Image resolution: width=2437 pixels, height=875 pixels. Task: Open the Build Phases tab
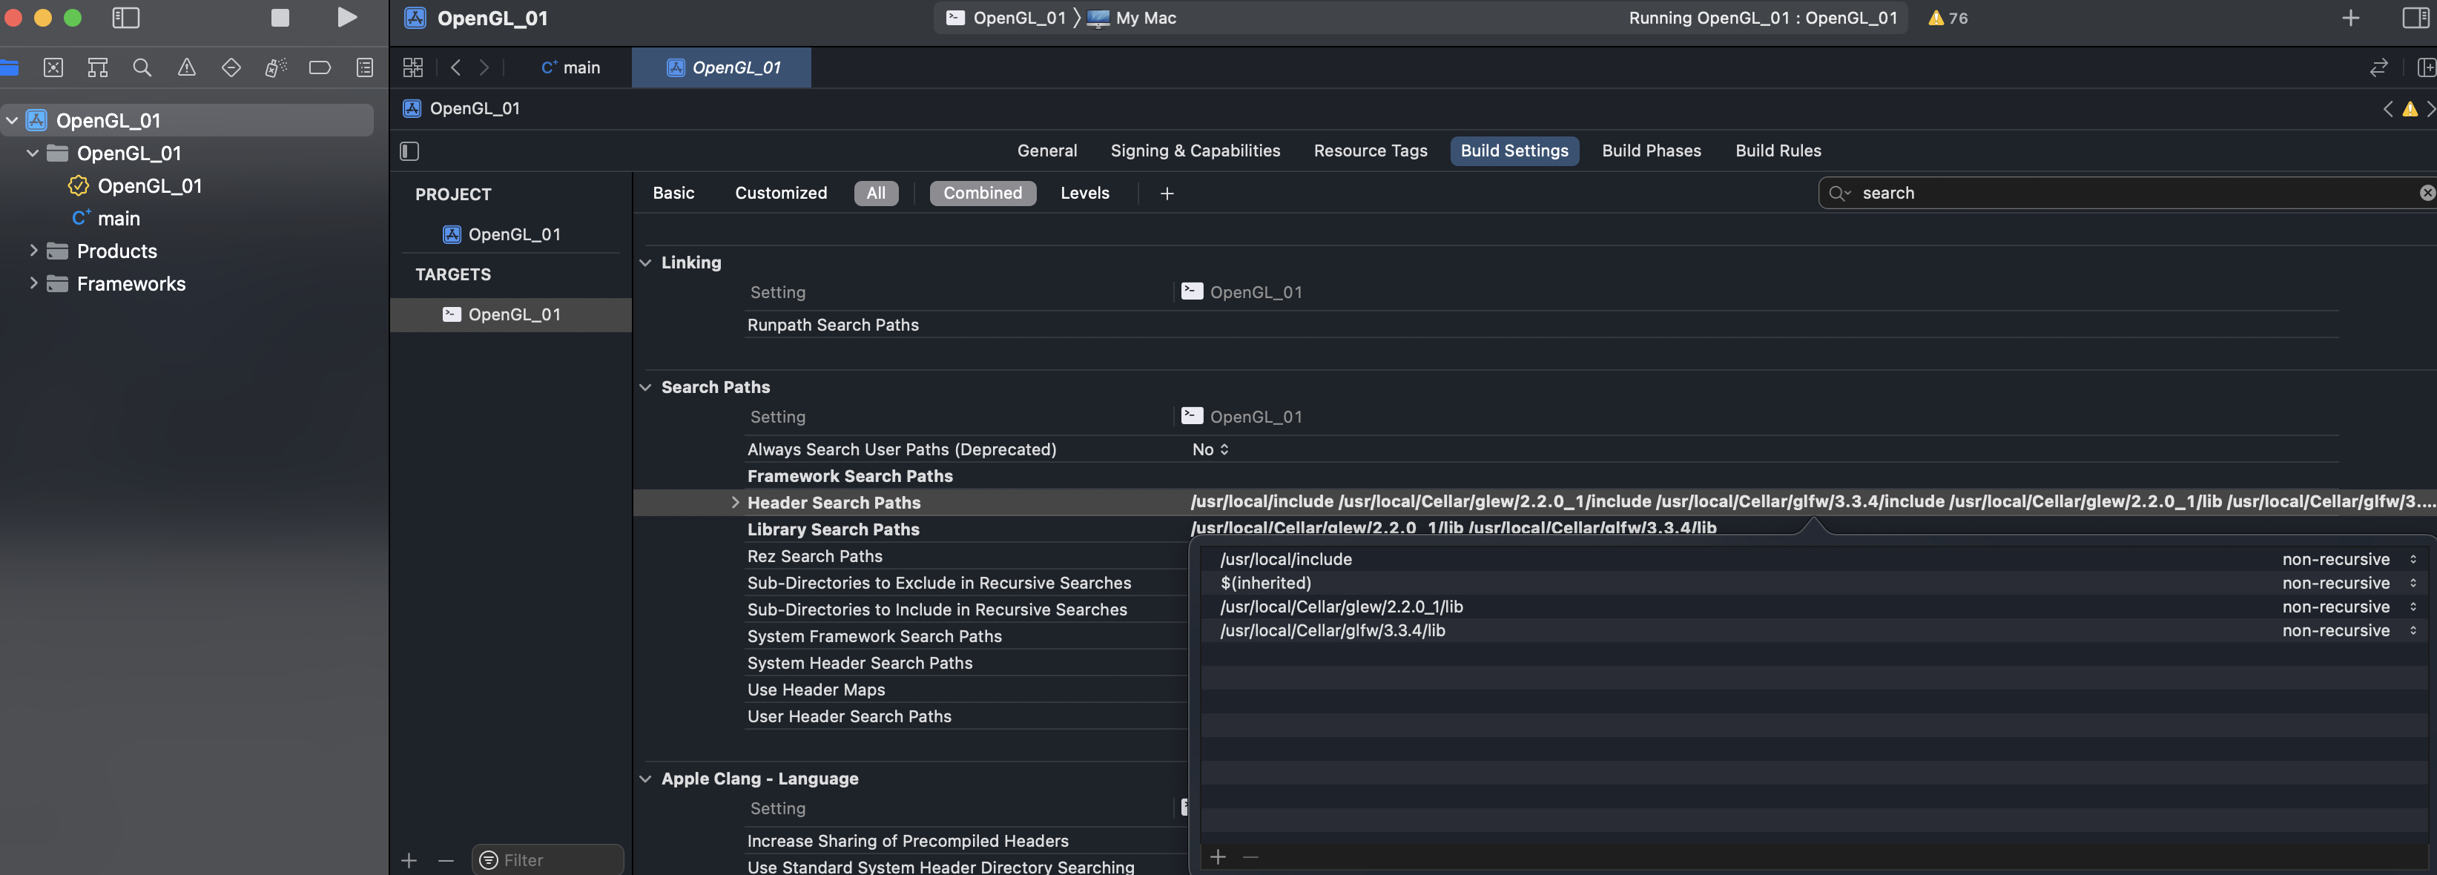click(1651, 151)
